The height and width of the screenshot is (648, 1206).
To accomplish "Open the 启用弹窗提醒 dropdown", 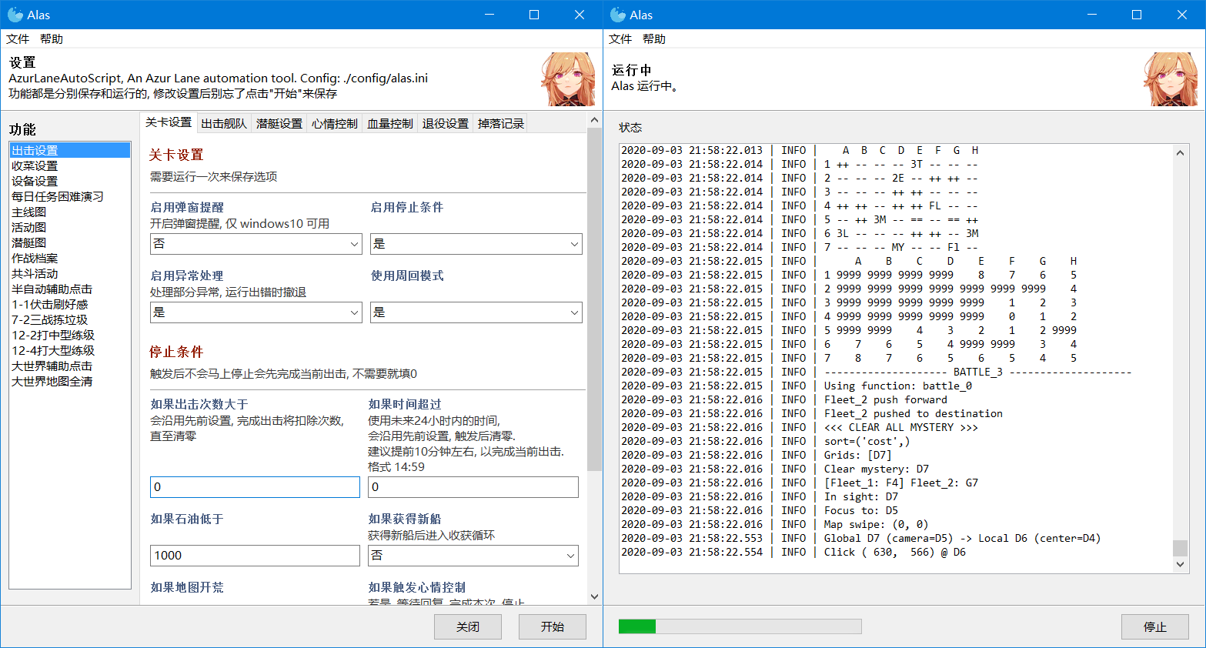I will 256,243.
